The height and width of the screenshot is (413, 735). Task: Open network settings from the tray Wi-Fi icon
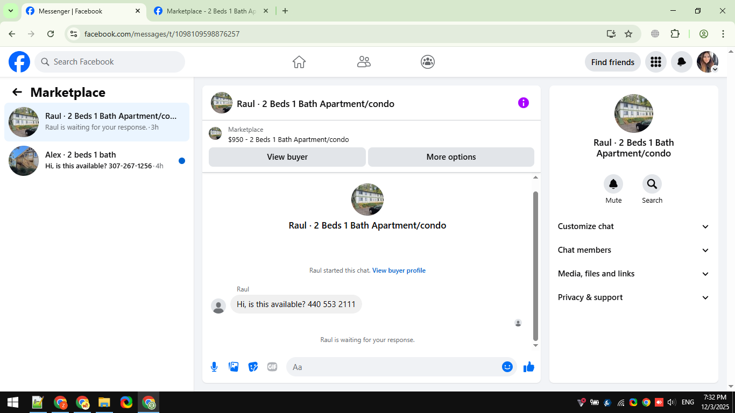tap(620, 402)
